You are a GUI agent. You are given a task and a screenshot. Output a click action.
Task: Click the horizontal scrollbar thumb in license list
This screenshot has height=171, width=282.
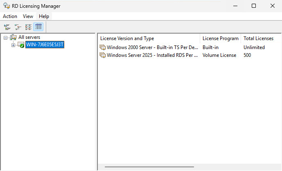pos(149,167)
